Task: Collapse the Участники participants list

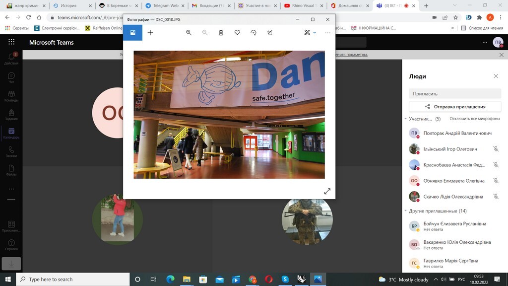Action: 405,119
